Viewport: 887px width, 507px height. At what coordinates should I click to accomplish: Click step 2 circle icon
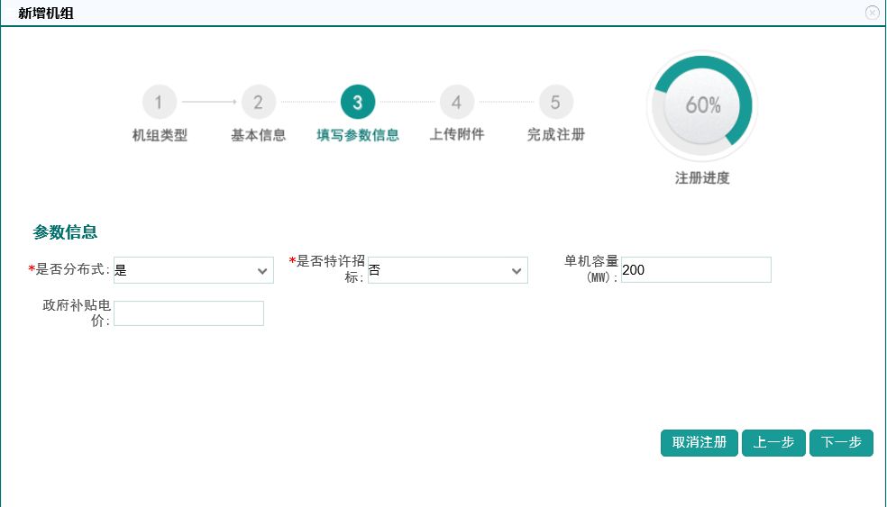(x=259, y=103)
